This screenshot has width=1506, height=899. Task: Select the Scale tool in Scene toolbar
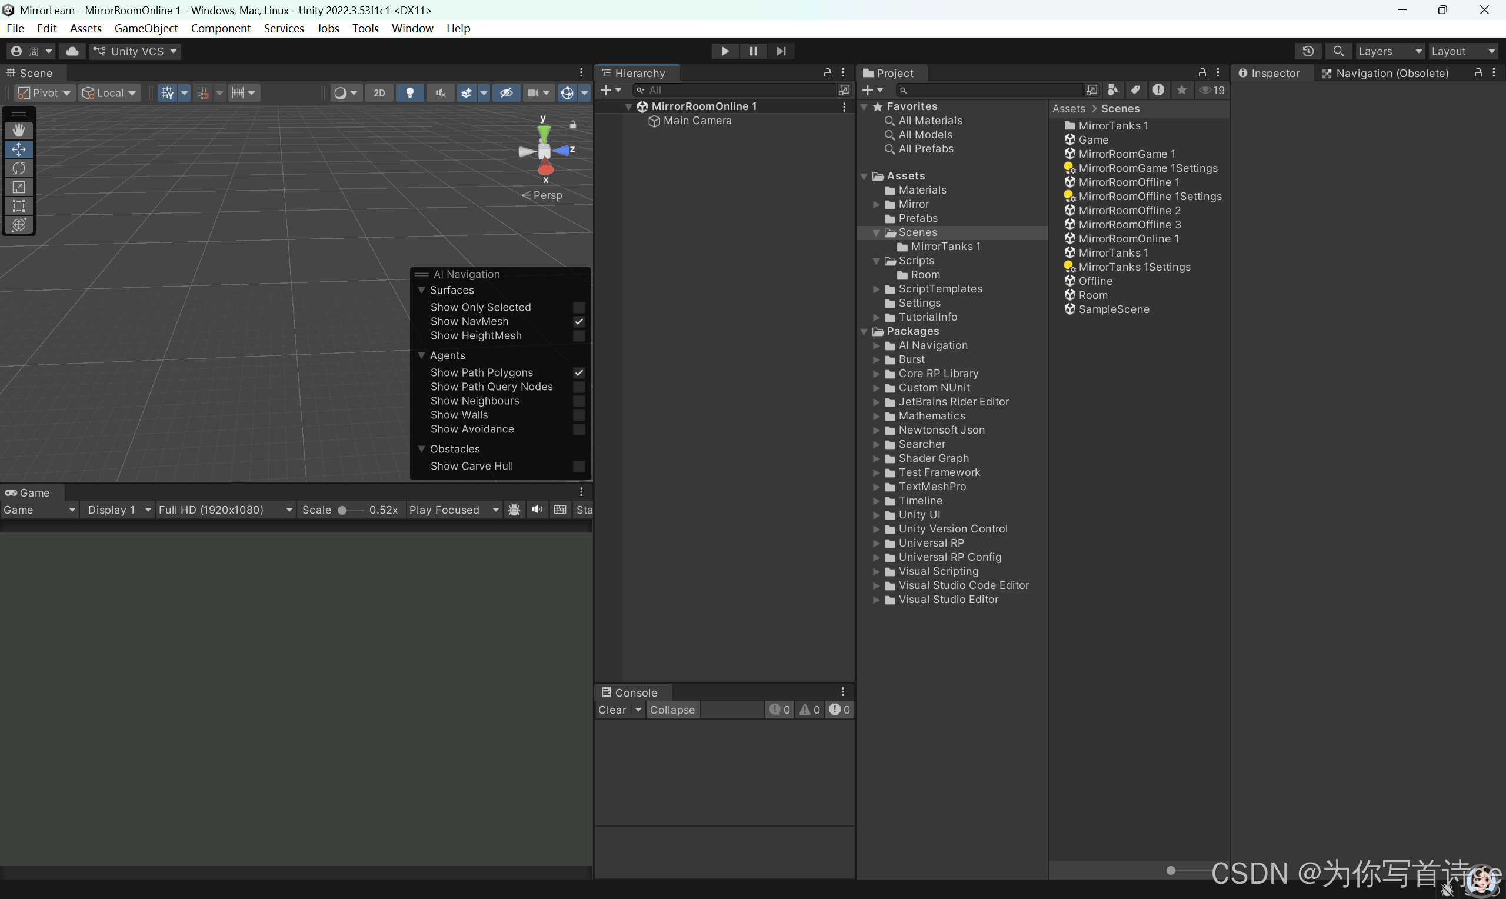[19, 187]
